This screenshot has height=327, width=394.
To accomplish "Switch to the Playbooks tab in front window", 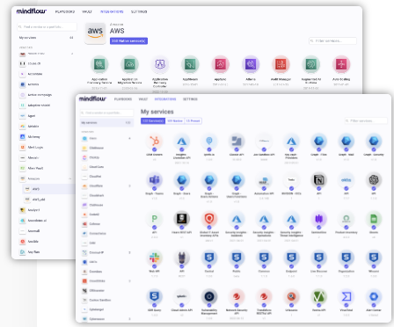I will point(123,99).
